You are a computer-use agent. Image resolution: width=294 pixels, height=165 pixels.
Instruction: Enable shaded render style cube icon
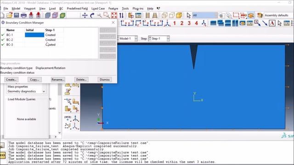pos(179,15)
